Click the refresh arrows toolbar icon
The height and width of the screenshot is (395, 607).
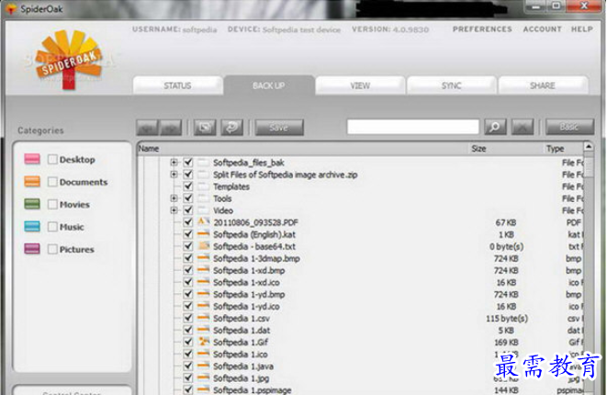pos(232,127)
